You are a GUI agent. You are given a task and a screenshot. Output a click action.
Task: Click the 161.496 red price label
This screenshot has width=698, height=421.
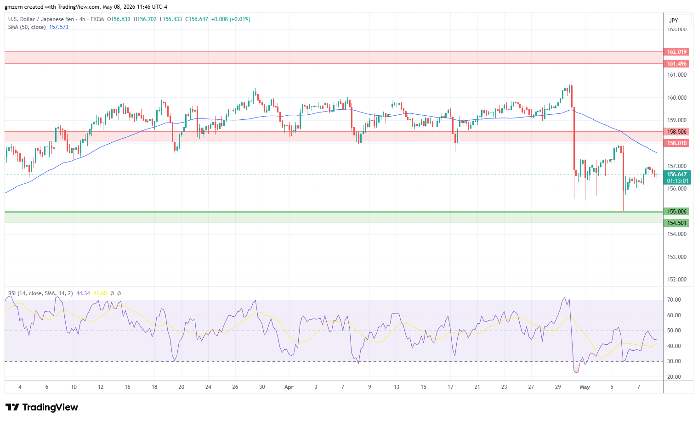[x=676, y=64]
